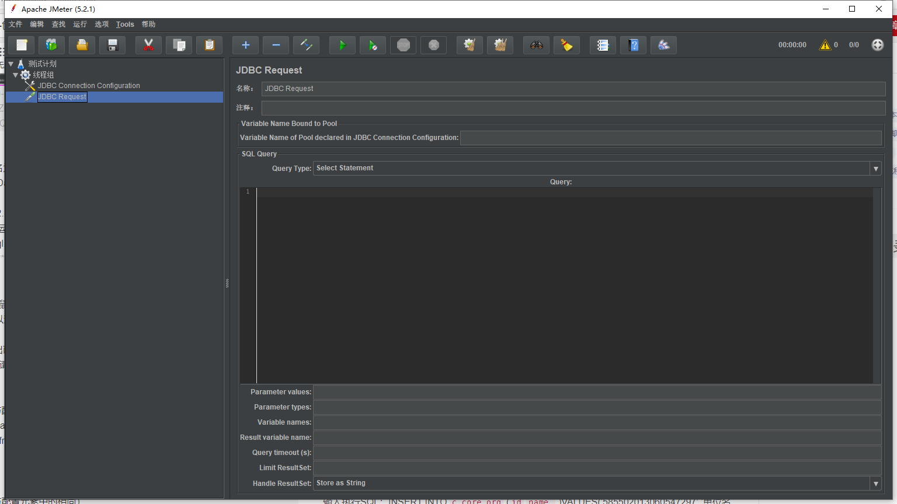897x504 pixels.
Task: Click the Paste clipboard icon
Action: (x=210, y=45)
